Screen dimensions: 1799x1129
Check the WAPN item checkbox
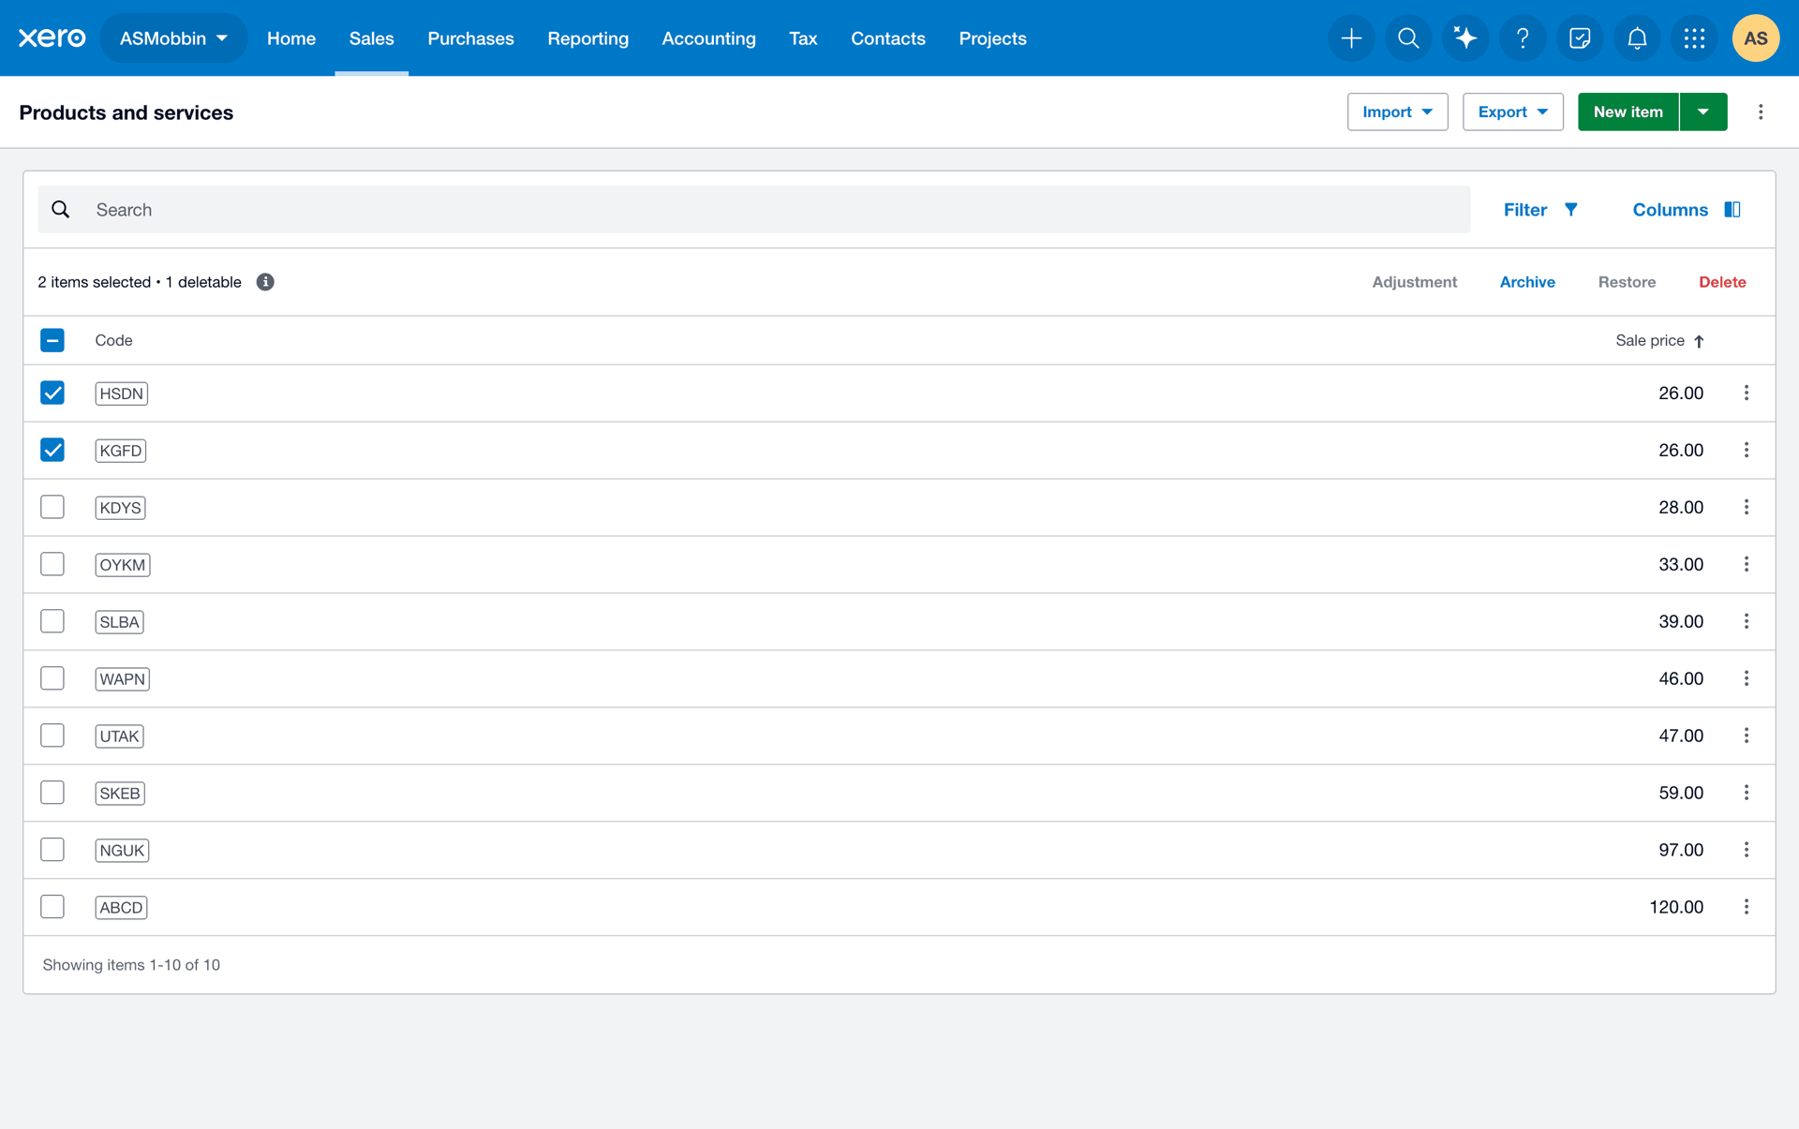pyautogui.click(x=52, y=679)
